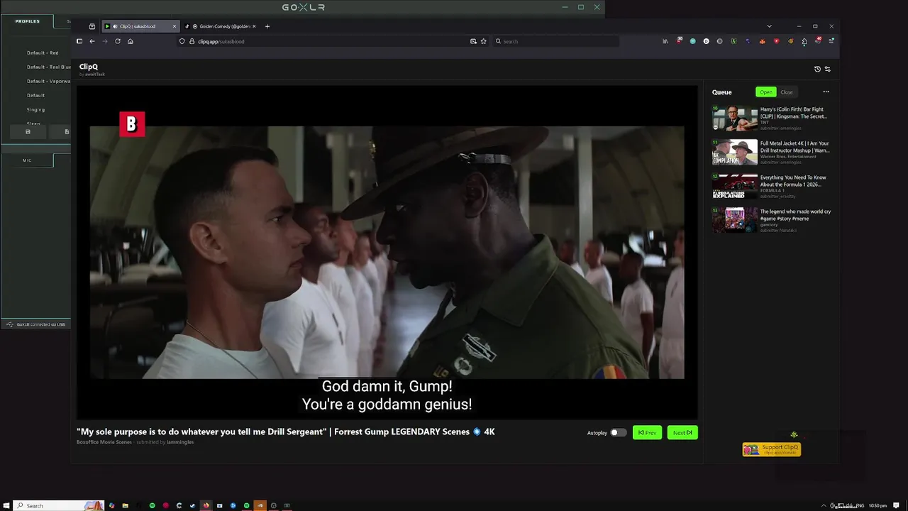The width and height of the screenshot is (908, 511).
Task: Set queue status to Open
Action: 766,92
